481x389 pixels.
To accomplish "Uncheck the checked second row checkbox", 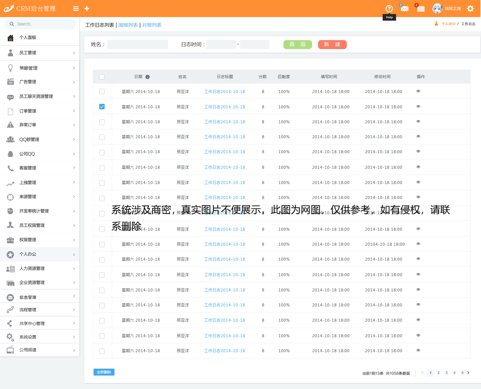I will (x=102, y=107).
